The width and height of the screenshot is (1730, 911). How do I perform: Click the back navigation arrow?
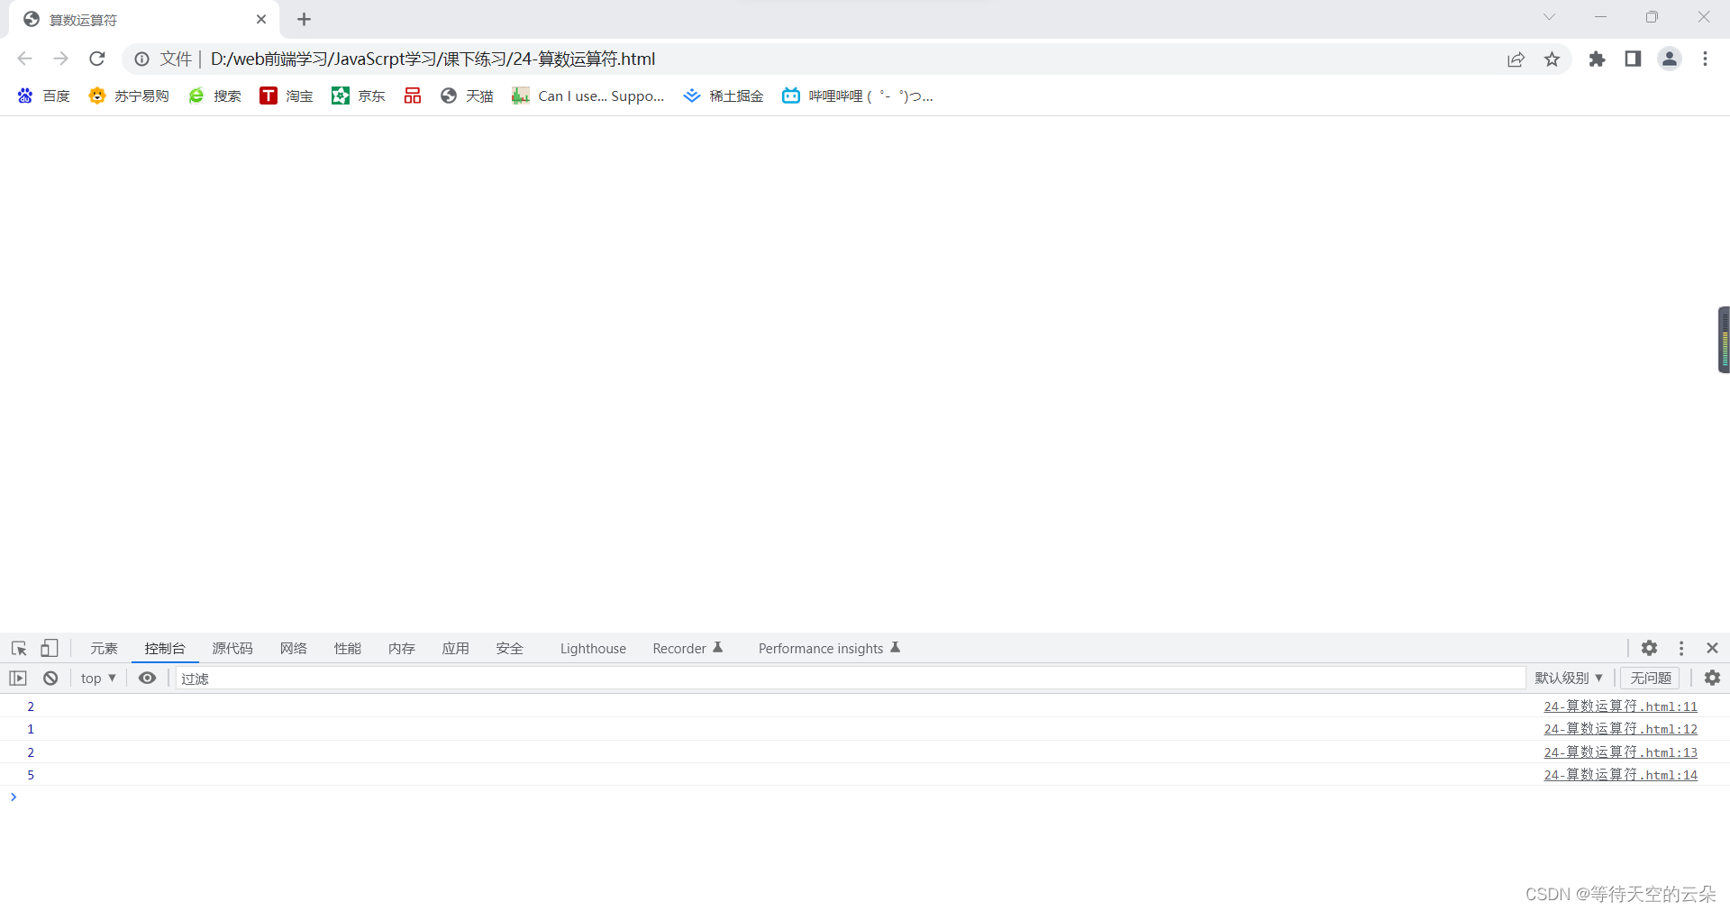click(x=23, y=59)
